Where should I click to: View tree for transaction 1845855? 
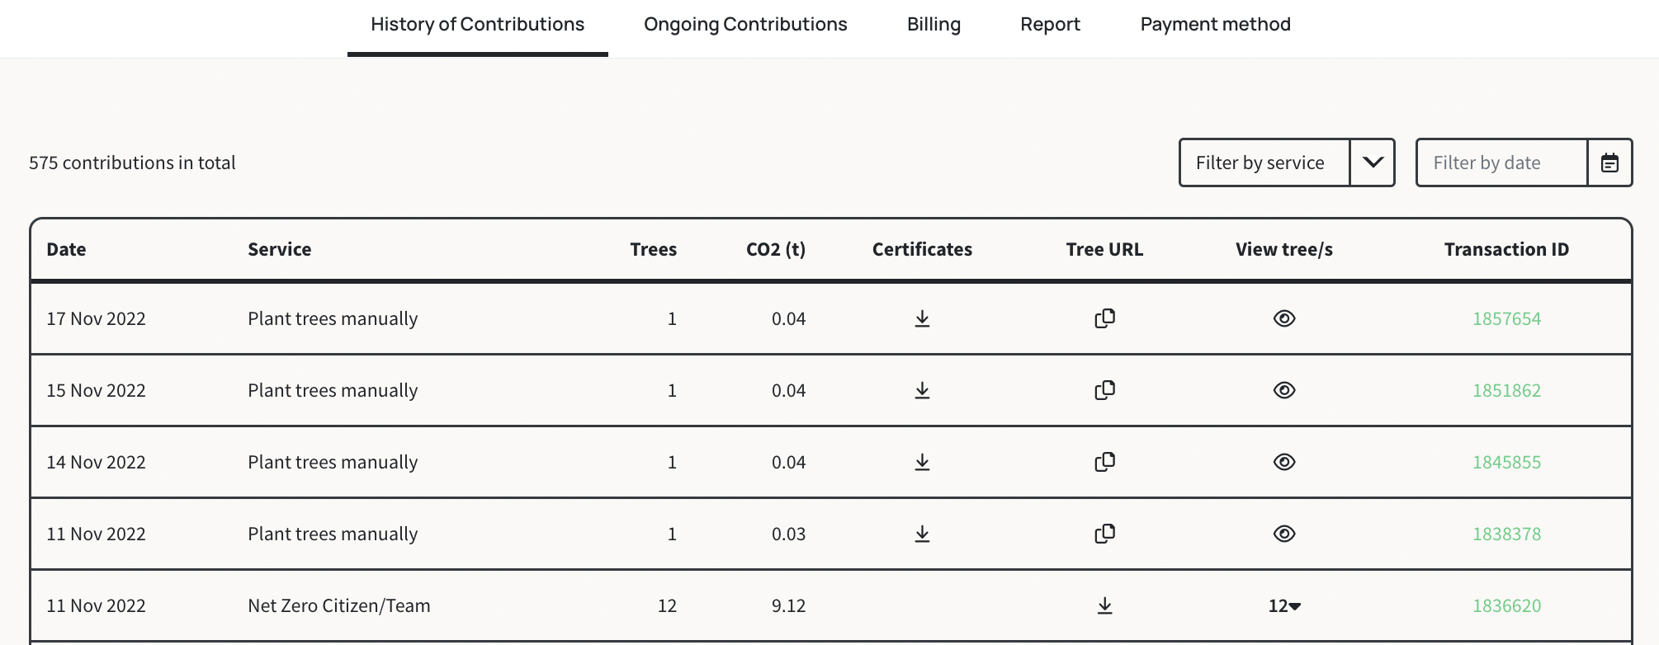point(1284,462)
